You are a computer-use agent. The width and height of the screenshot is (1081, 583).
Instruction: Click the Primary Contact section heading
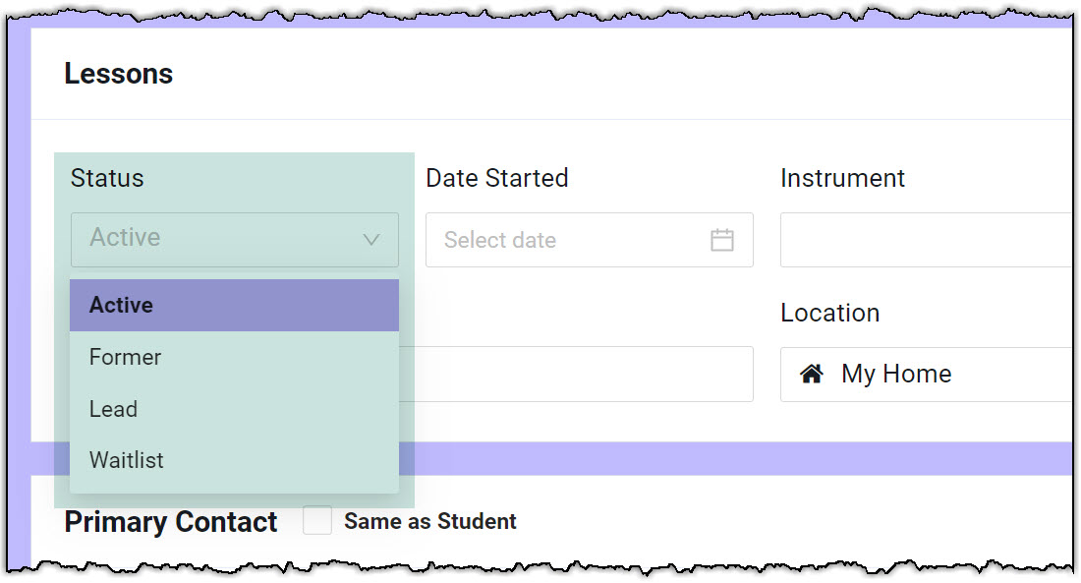coord(171,522)
